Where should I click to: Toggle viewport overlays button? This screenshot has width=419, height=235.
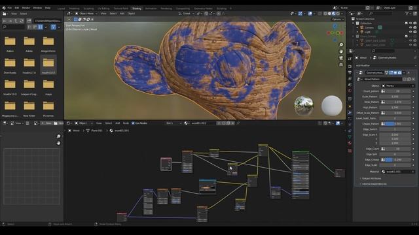click(x=310, y=13)
